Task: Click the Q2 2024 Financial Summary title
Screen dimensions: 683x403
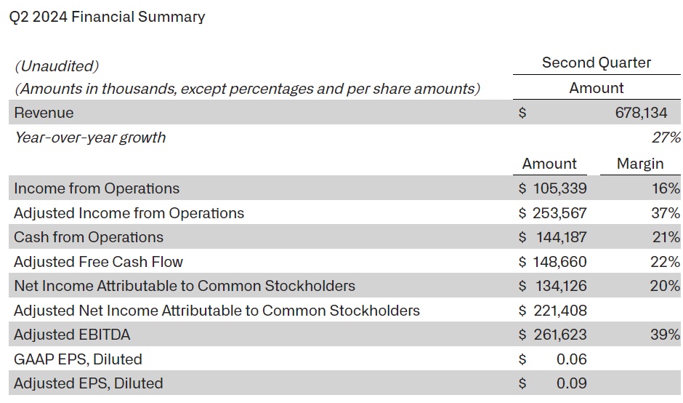Action: (107, 17)
